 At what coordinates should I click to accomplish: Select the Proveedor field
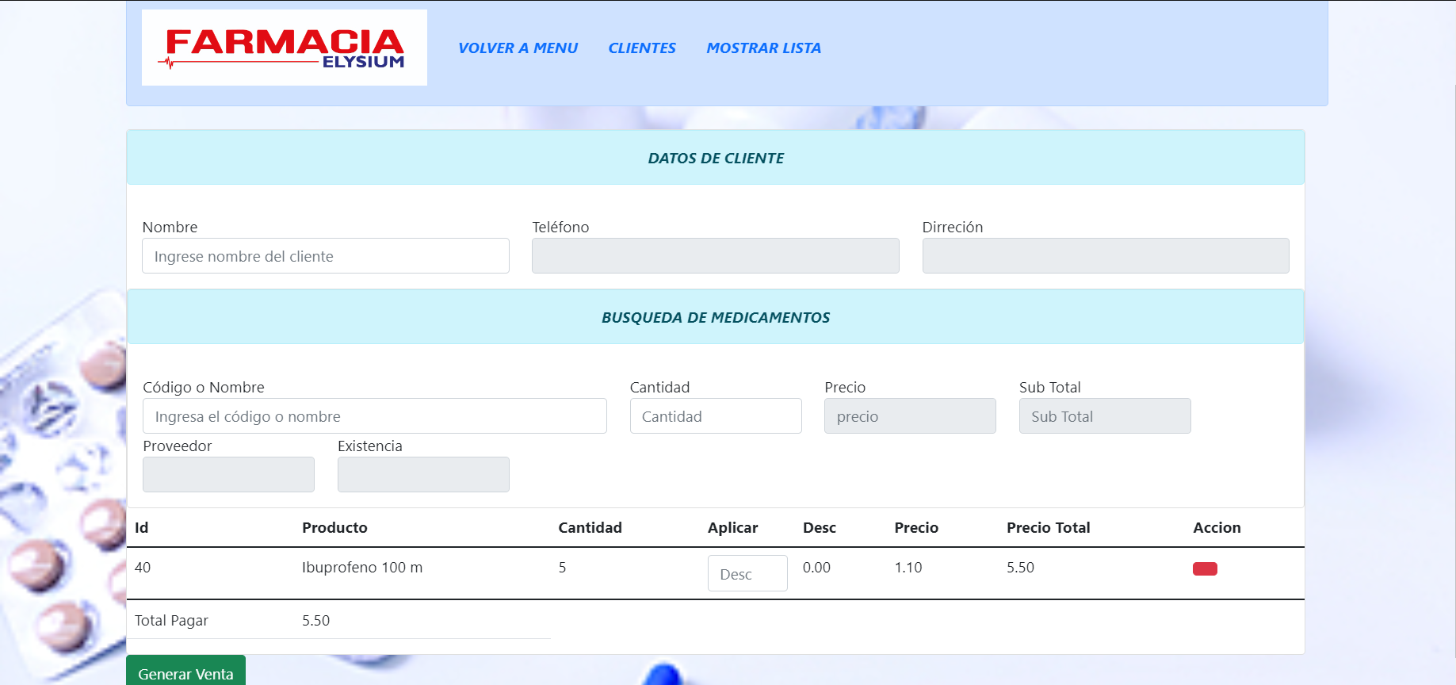click(228, 474)
